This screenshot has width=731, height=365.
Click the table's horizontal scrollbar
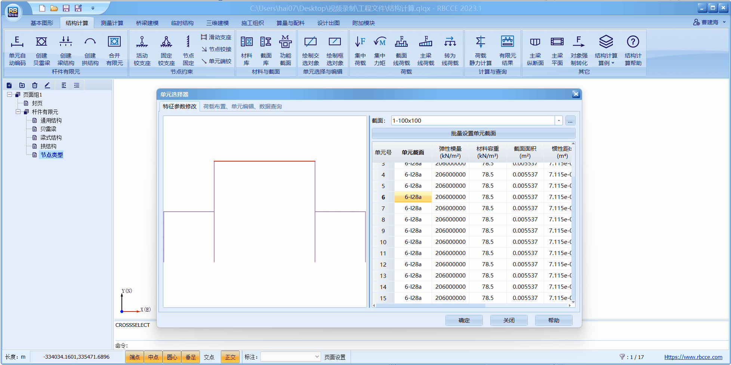click(x=430, y=306)
